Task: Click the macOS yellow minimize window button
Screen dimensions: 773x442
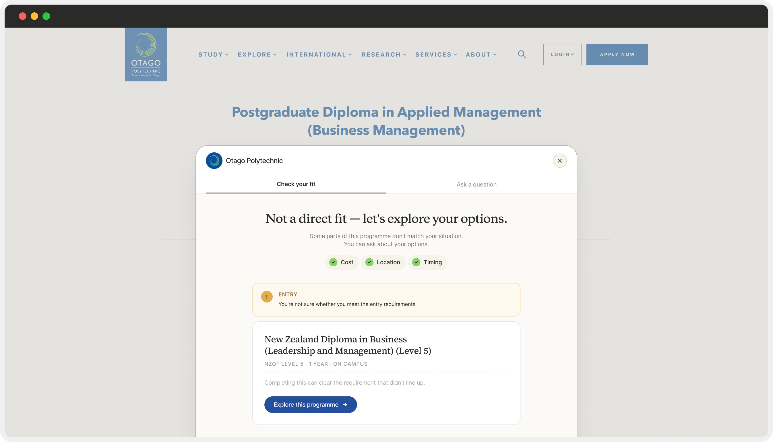Action: click(x=34, y=16)
